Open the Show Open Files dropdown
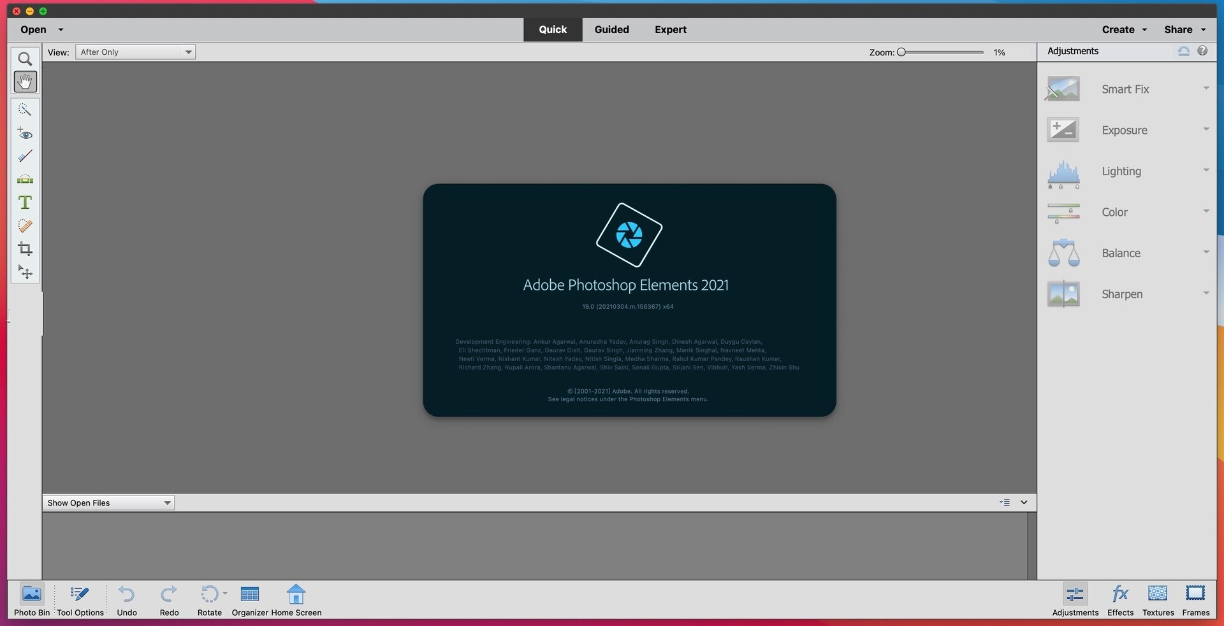 [108, 503]
